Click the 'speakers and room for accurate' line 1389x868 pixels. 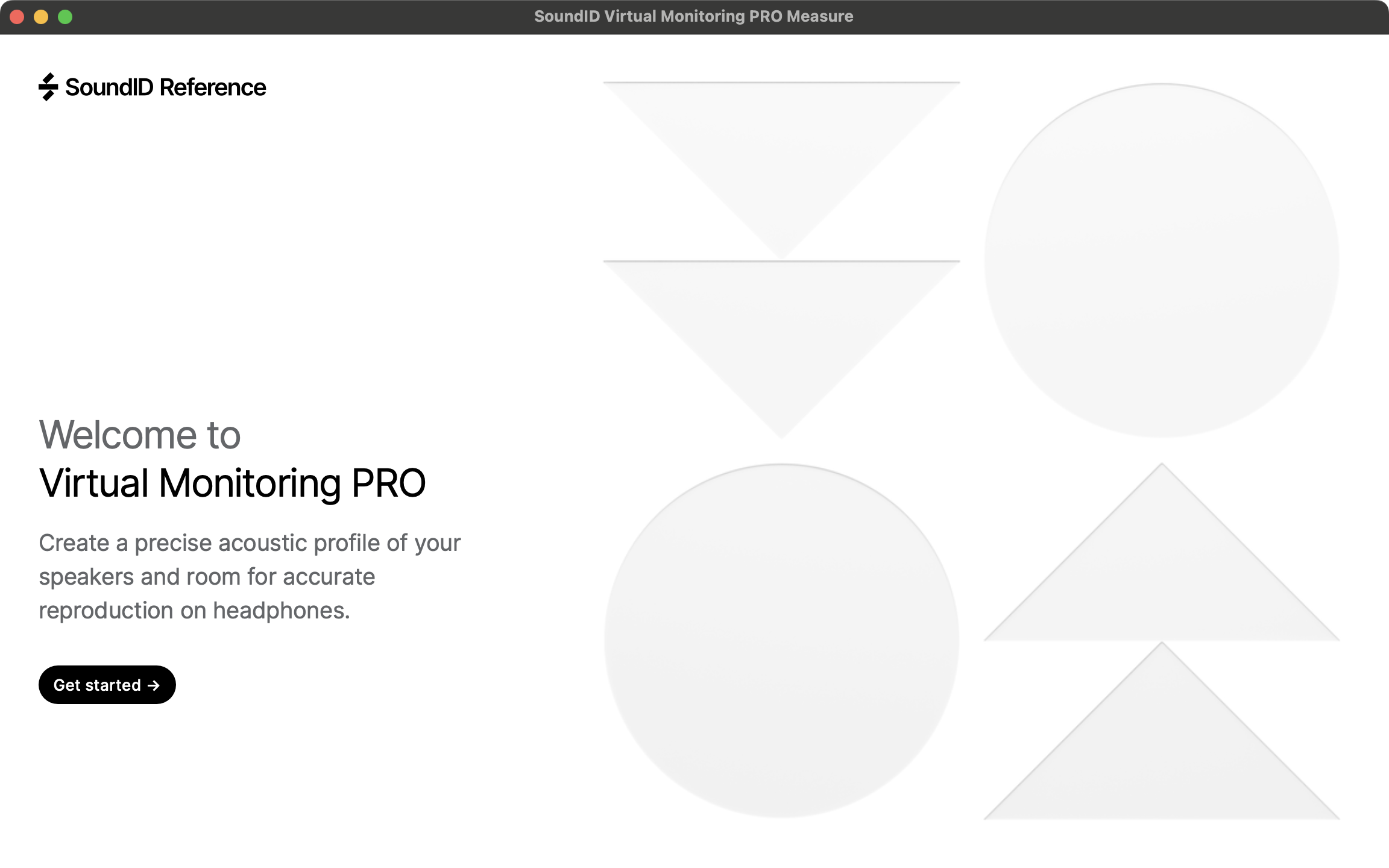[x=207, y=577]
